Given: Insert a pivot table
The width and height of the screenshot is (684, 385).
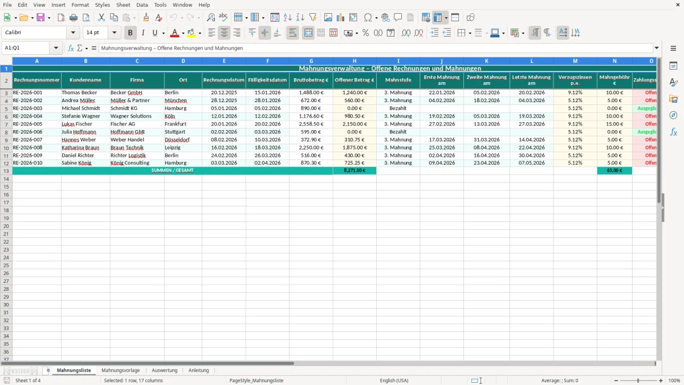Looking at the screenshot, I should [353, 18].
